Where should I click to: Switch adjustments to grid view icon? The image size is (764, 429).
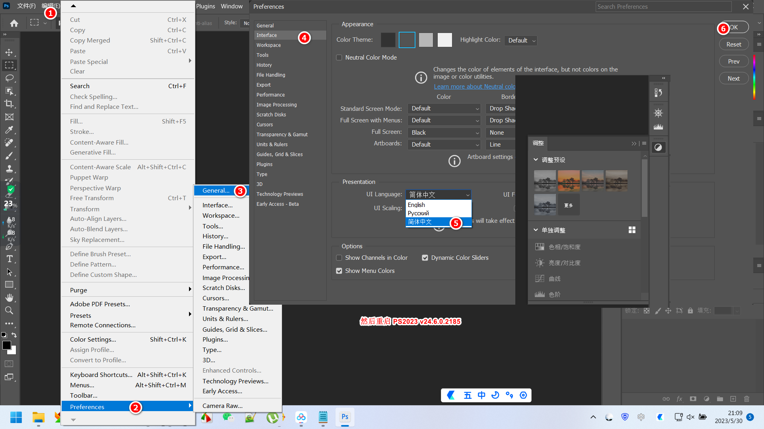pos(632,230)
